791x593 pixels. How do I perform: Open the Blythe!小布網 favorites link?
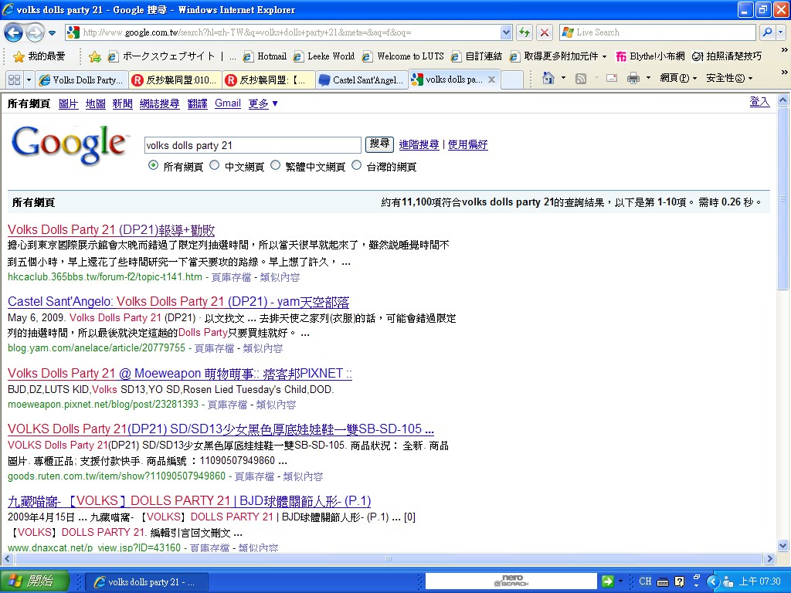pos(650,56)
